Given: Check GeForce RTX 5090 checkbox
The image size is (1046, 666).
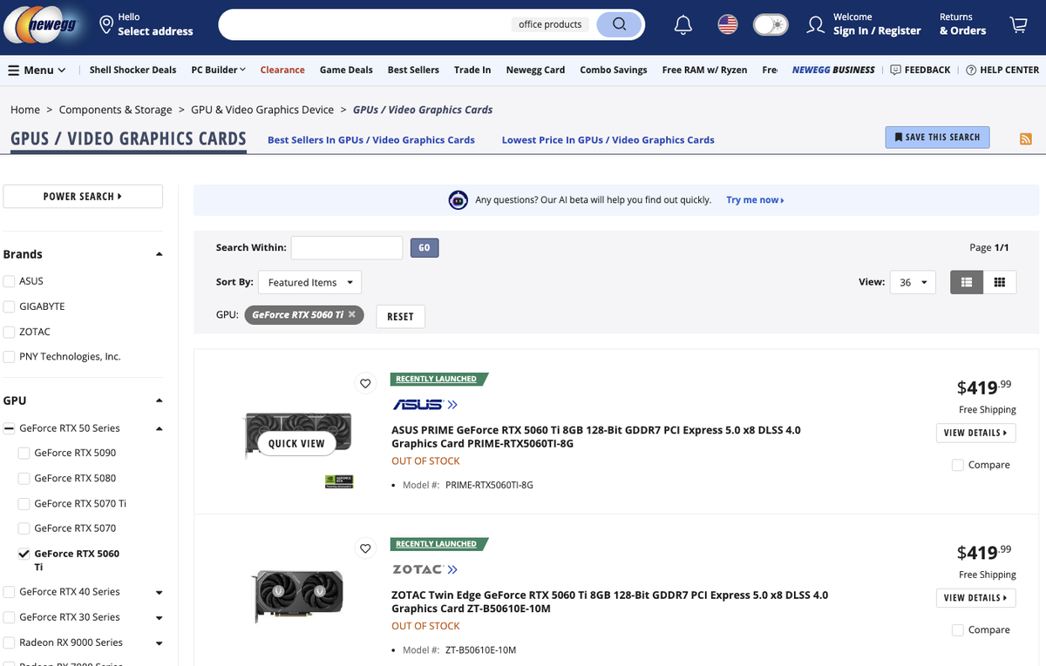Looking at the screenshot, I should click(x=24, y=454).
